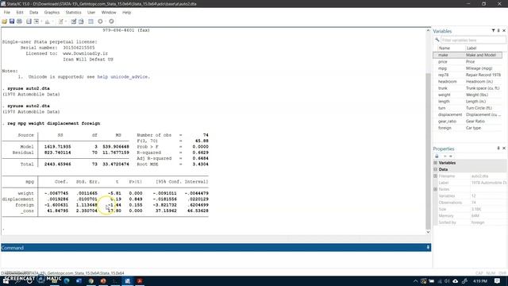The height and width of the screenshot is (286, 508).
Task: Select the displacement variable row
Action: point(468,114)
